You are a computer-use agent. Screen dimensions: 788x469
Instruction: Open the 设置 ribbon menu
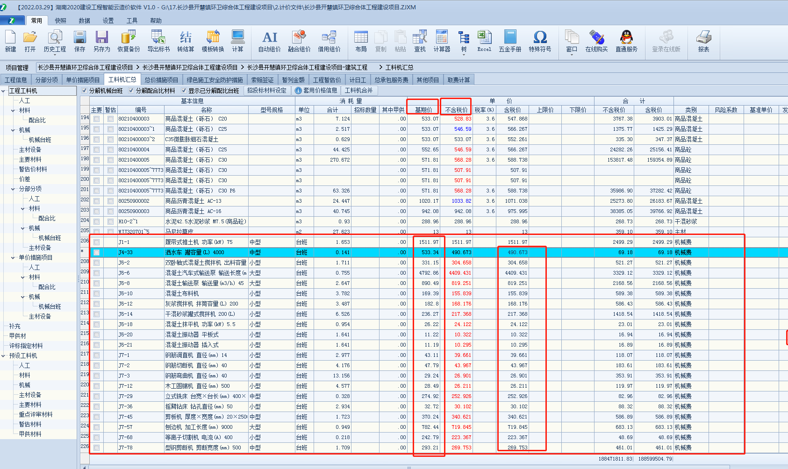(108, 21)
